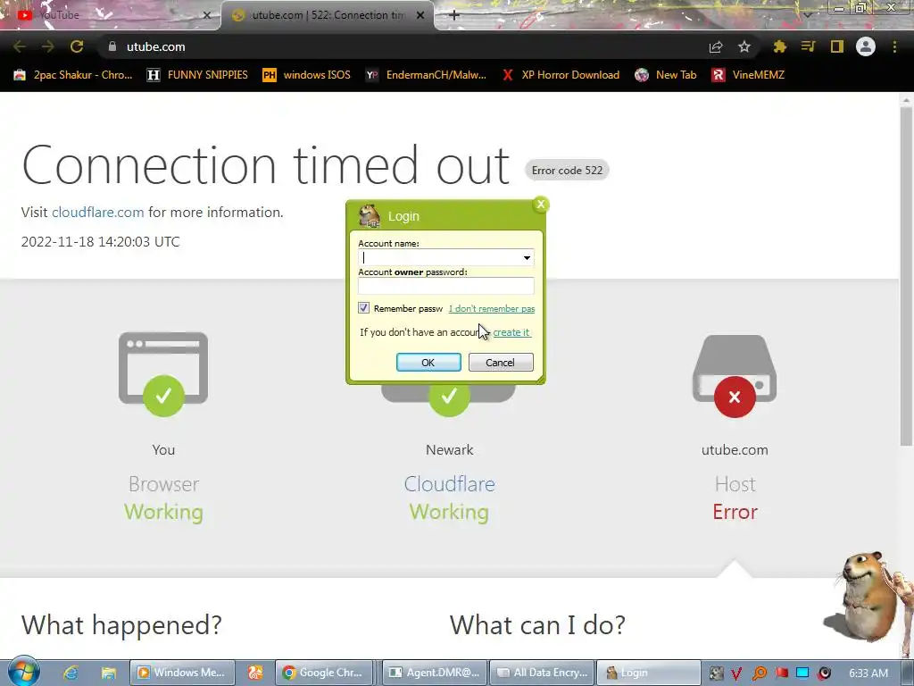Switch to Windows Media Player taskbar button
Screen dimensions: 914x686
[182, 673]
